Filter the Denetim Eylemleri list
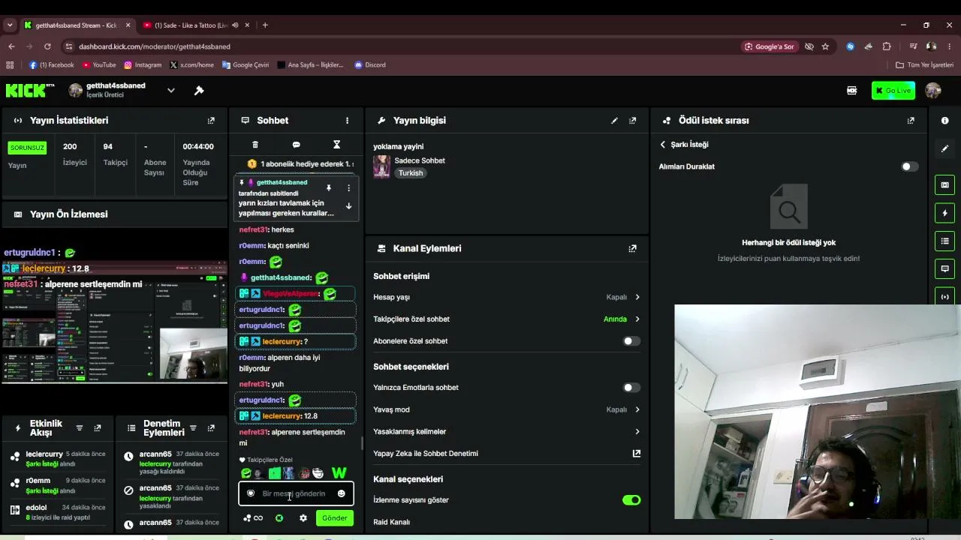This screenshot has height=540, width=961. 193,428
